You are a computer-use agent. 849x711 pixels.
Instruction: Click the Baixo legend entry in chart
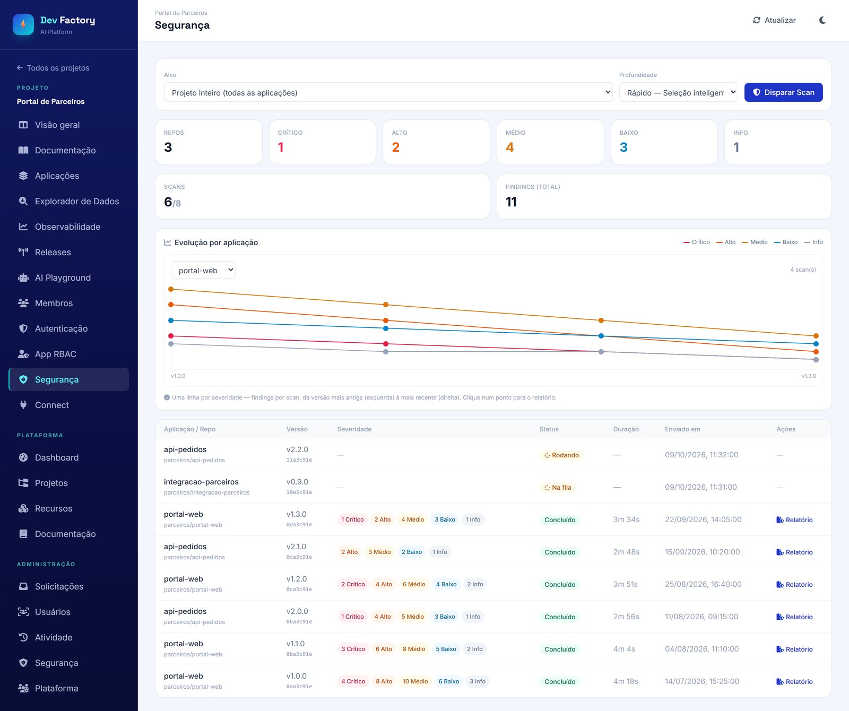point(786,242)
